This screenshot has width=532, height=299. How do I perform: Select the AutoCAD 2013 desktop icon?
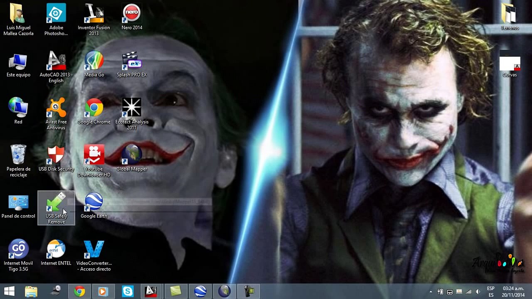(56, 66)
